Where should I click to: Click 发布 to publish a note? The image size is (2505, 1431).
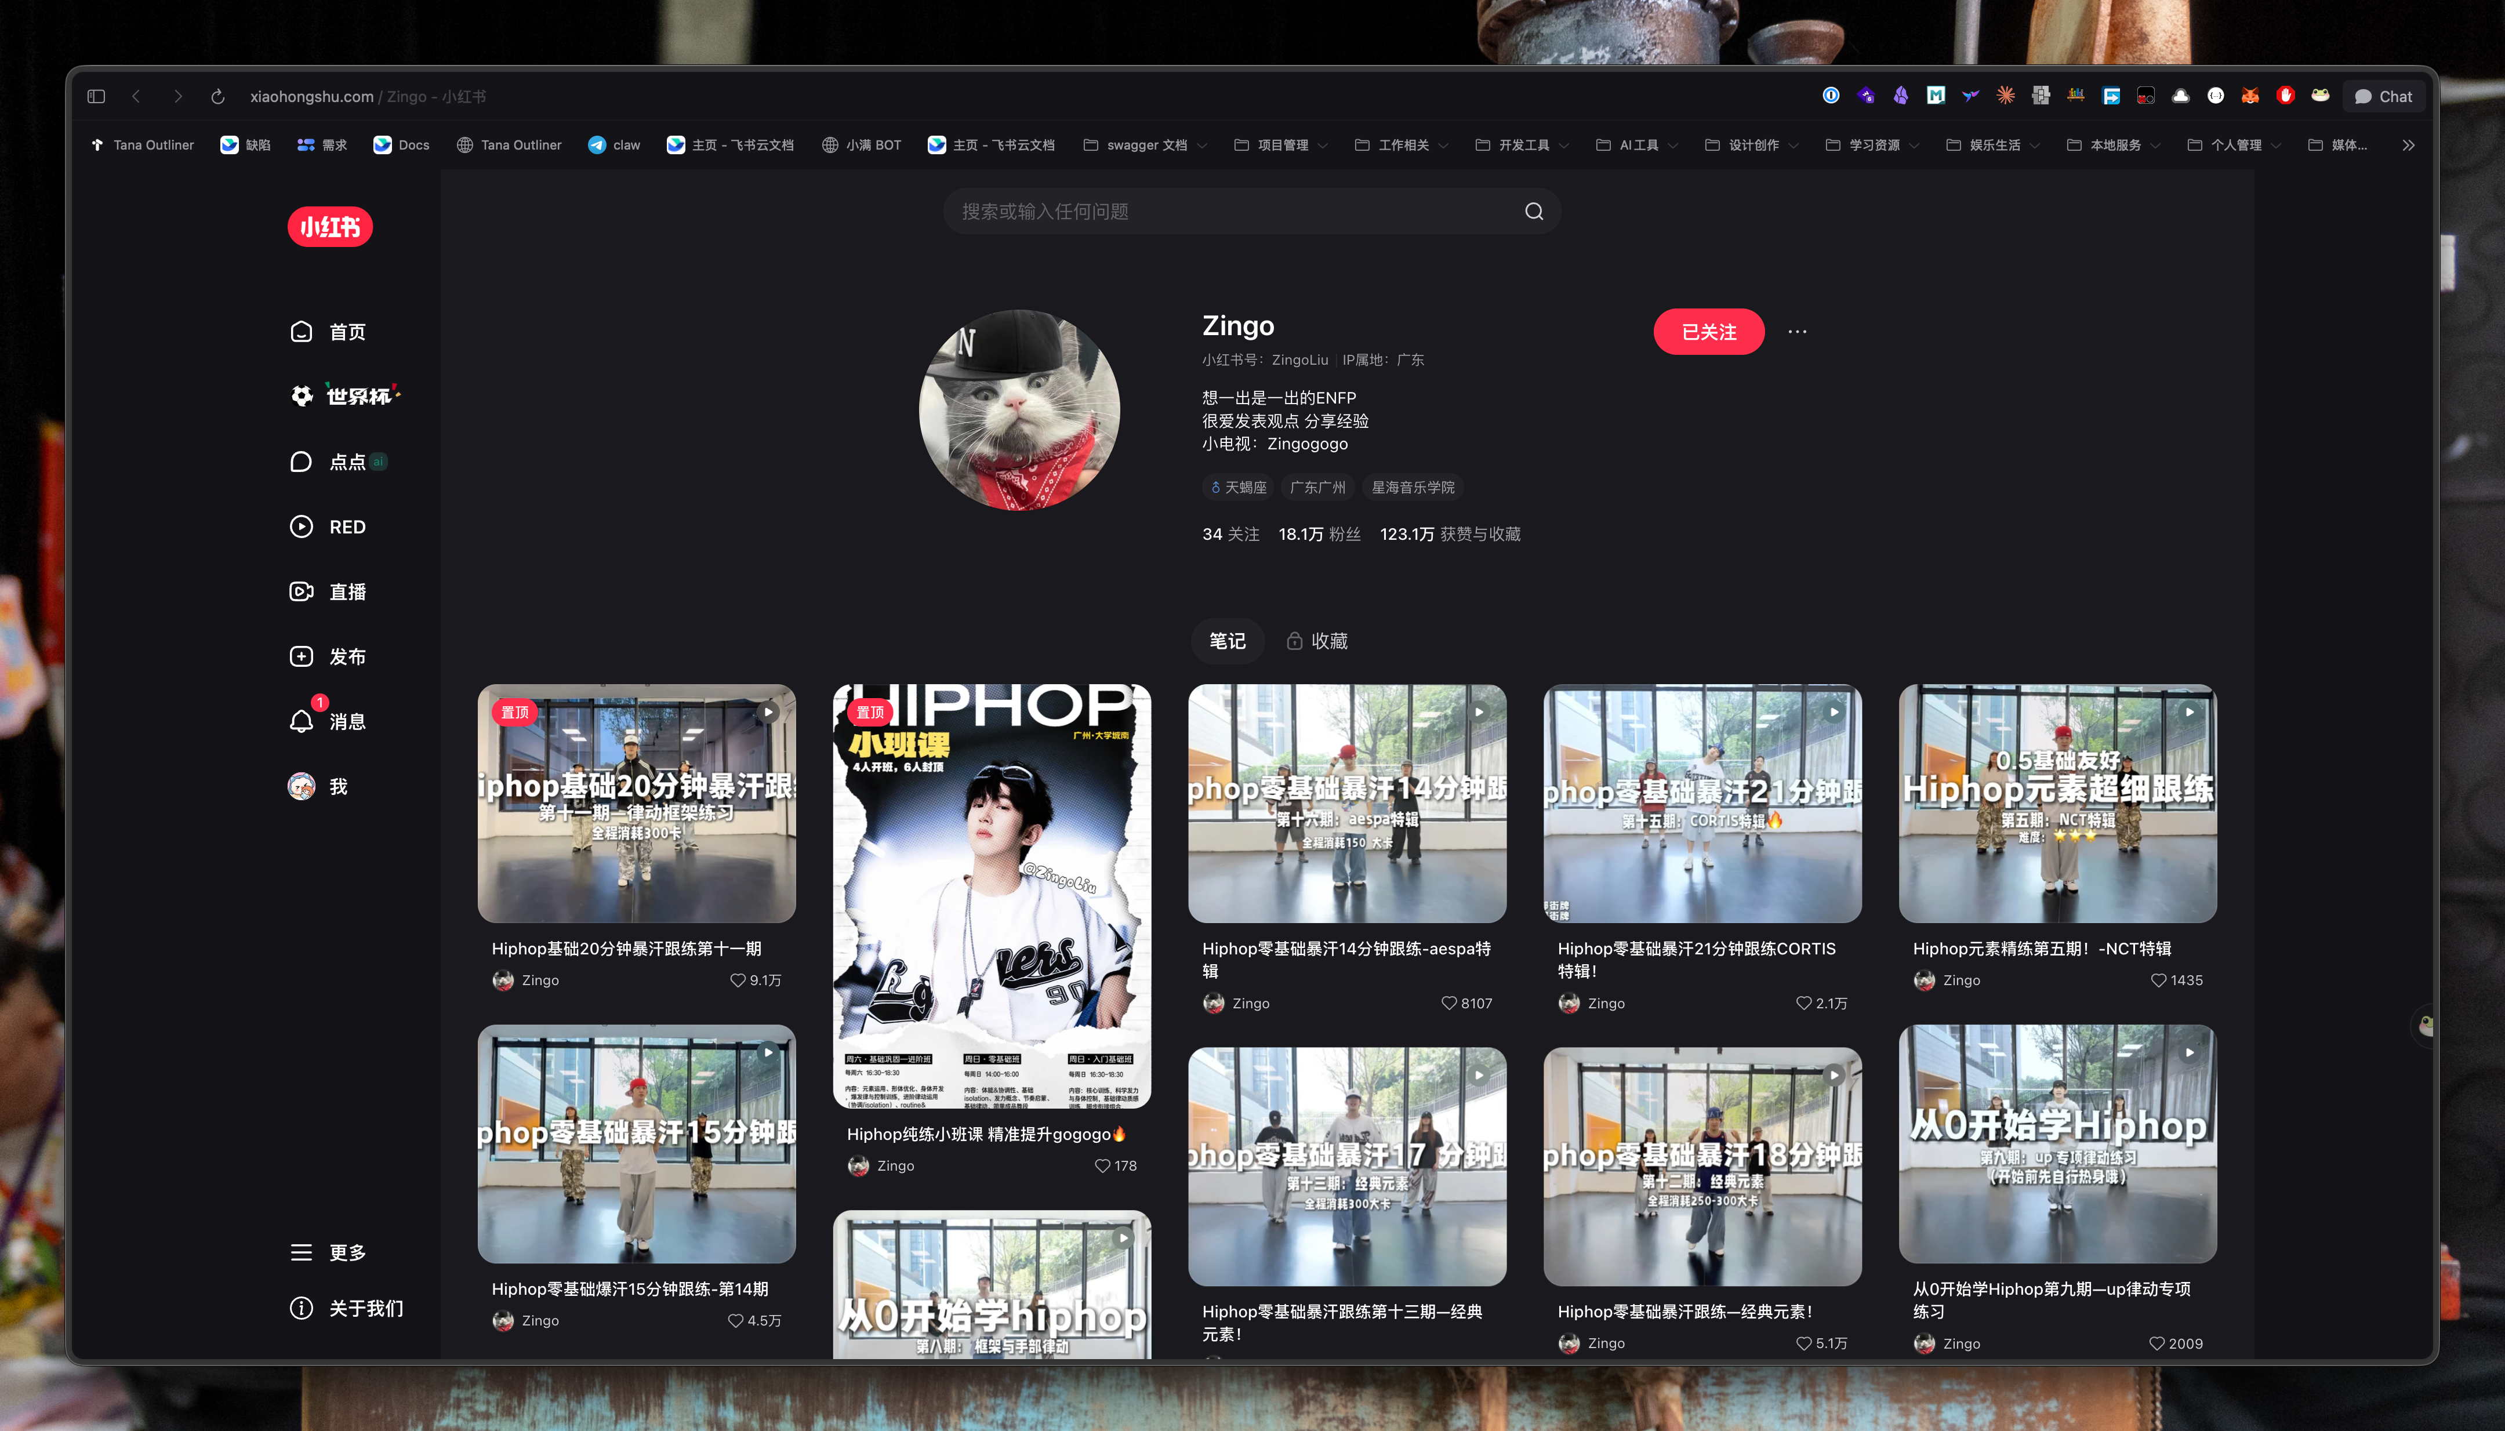tap(328, 656)
